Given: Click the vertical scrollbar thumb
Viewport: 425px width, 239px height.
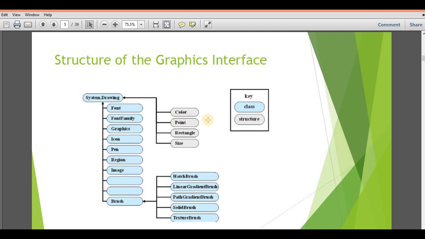Looking at the screenshot, I should coord(423,58).
